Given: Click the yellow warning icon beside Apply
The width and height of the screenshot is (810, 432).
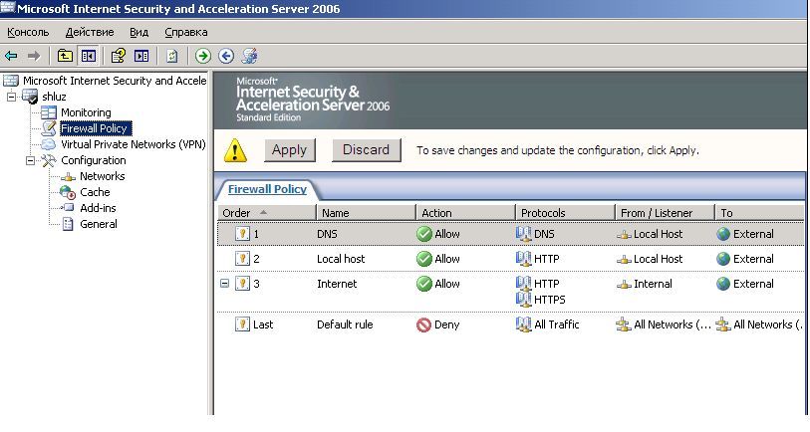Looking at the screenshot, I should point(235,150).
